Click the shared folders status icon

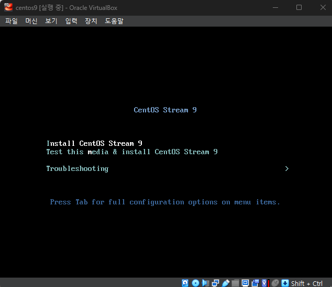(235, 283)
